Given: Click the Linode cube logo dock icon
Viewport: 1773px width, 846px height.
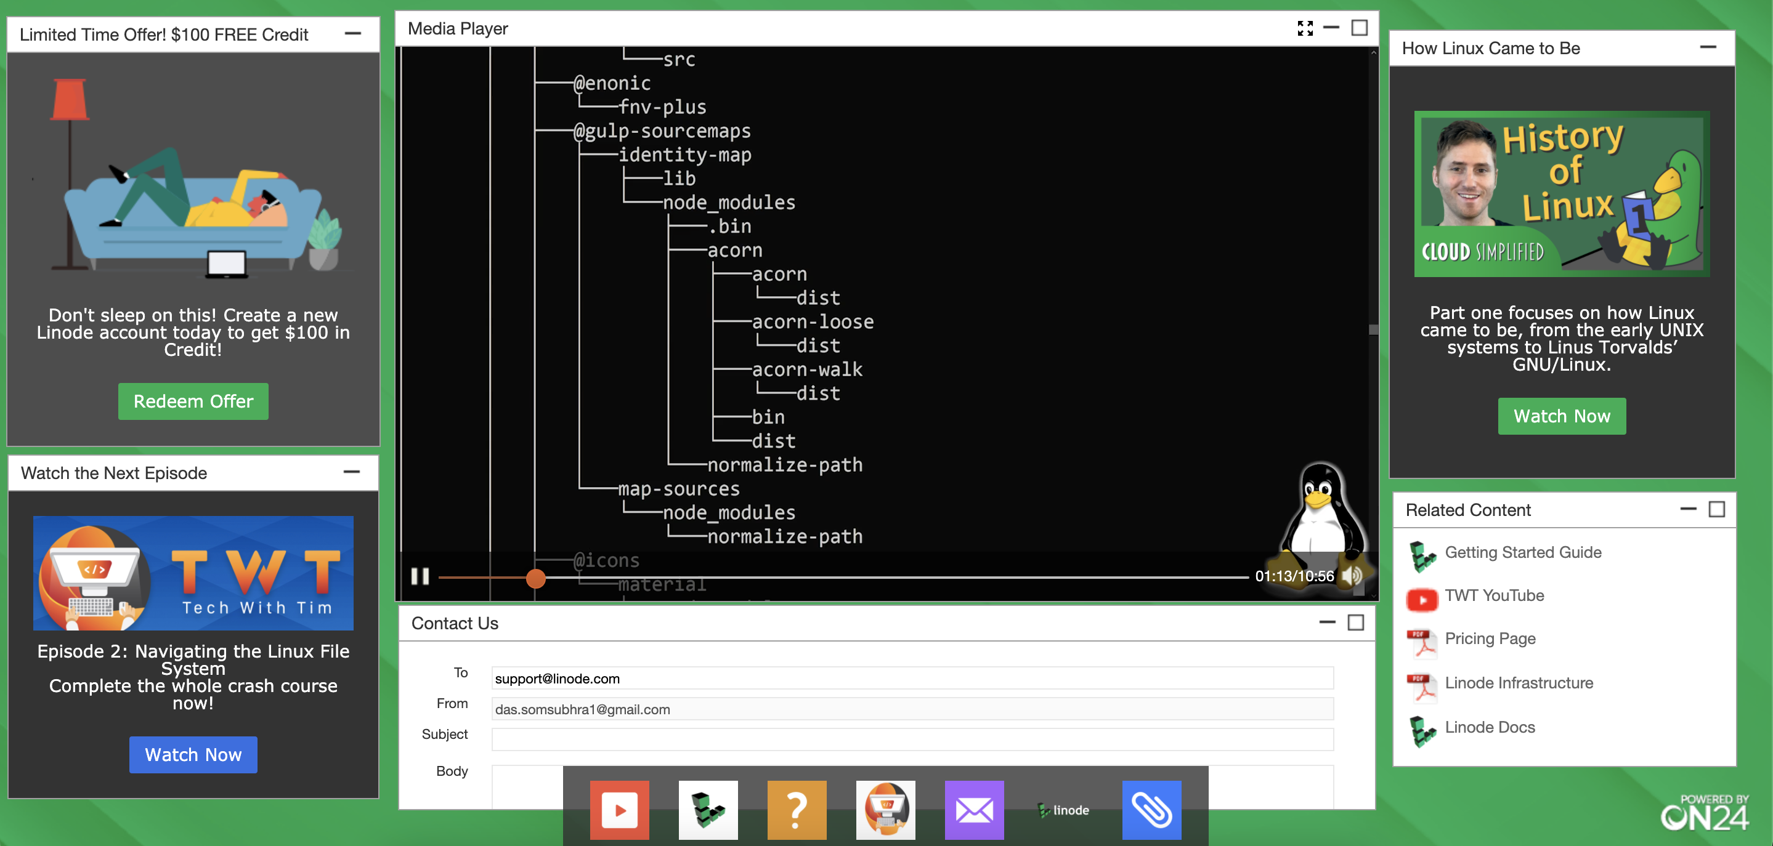Looking at the screenshot, I should click(708, 810).
